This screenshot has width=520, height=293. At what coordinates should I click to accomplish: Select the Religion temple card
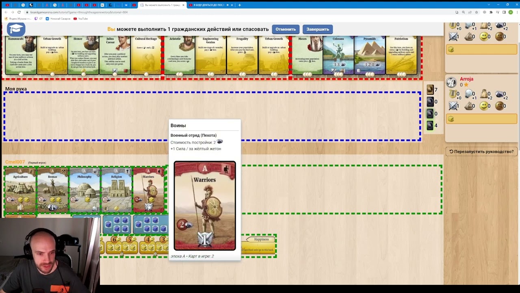[x=117, y=190]
